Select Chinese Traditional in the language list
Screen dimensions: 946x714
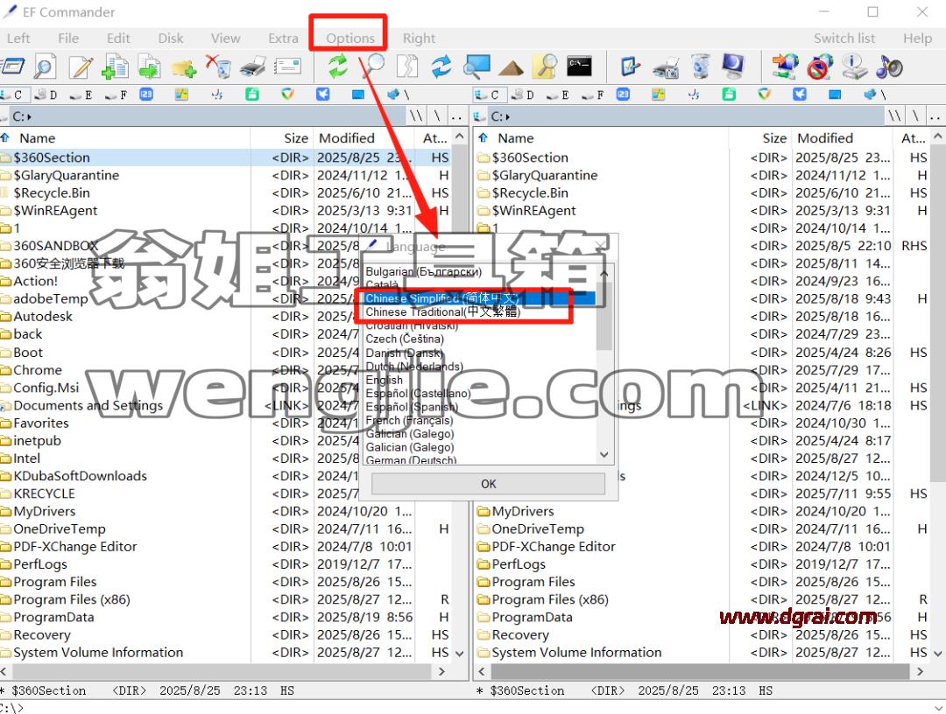point(479,311)
